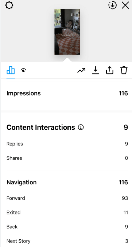Select the Forward row
The width and height of the screenshot is (132, 247).
(x=67, y=198)
